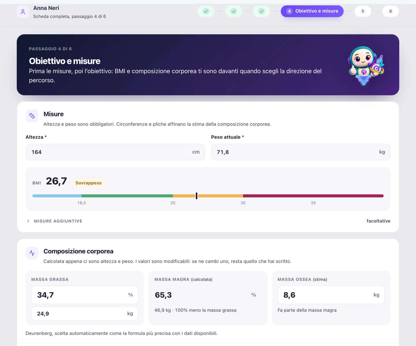Click the Peso attuale field showing 71,8
This screenshot has width=416, height=346.
point(301,152)
